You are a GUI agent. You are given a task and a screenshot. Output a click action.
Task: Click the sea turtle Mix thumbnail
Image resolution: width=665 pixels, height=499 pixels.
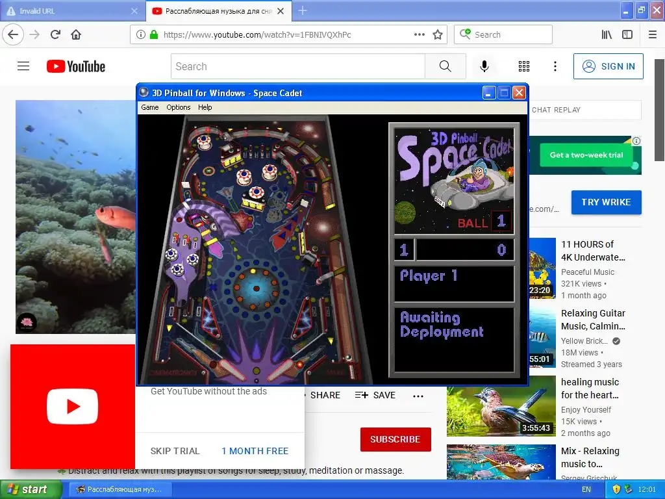click(x=501, y=462)
